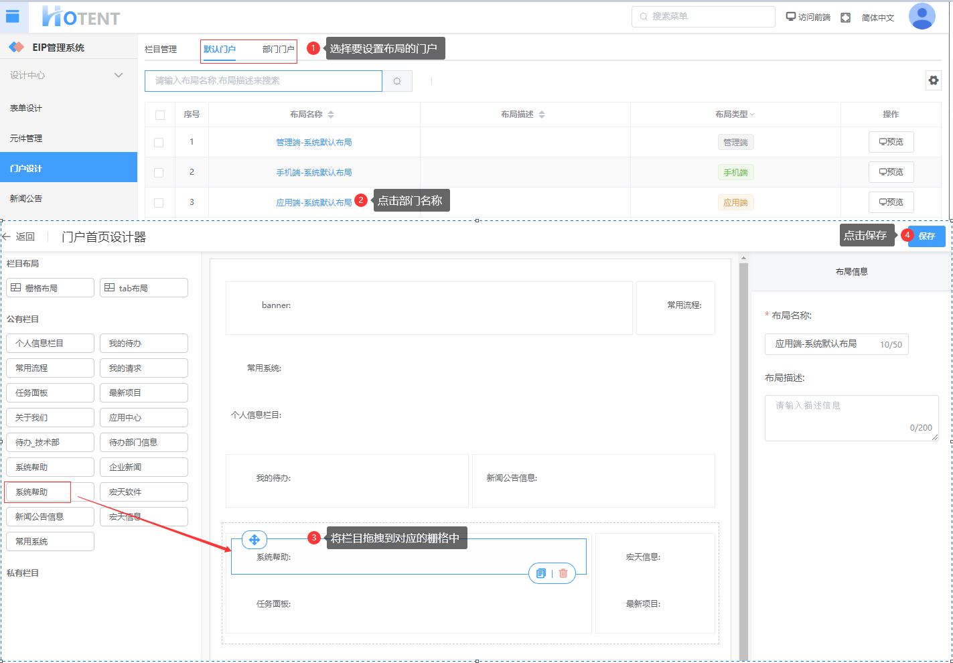The width and height of the screenshot is (953, 663).
Task: Delete the 系统帮助 block with trash icon
Action: tap(563, 573)
